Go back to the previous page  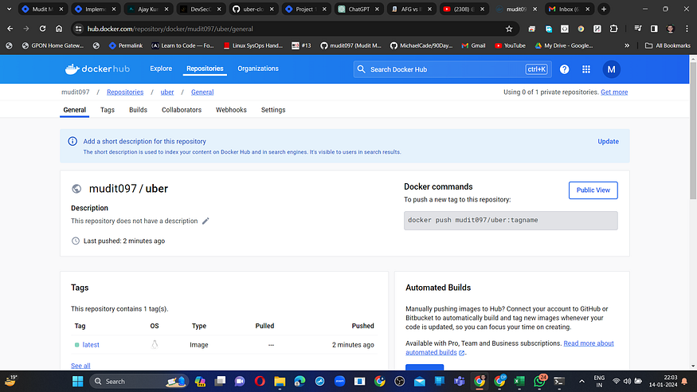[x=10, y=29]
